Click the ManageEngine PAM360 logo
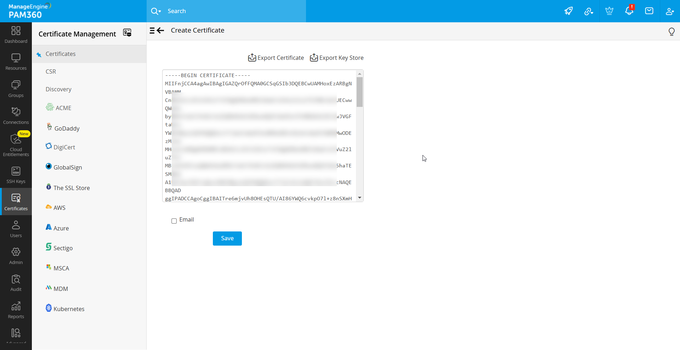Viewport: 680px width, 350px height. [30, 11]
